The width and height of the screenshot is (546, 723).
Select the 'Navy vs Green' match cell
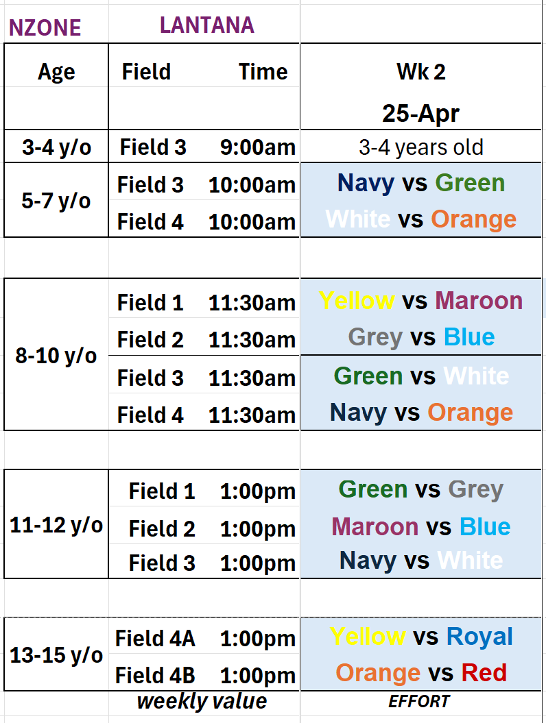[420, 183]
